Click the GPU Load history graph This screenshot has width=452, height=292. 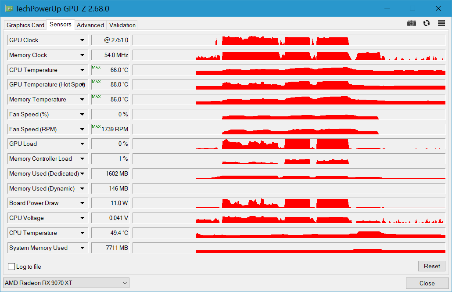pos(289,144)
